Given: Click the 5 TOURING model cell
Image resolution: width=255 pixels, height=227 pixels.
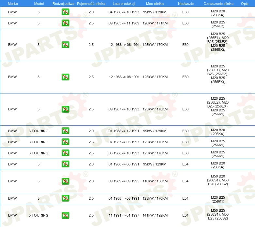Looking at the screenshot, I should (x=38, y=215).
